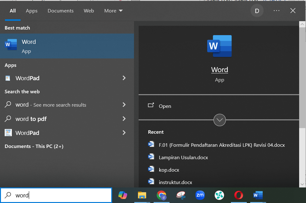306x203 pixels.
Task: Click inside the search input box
Action: (56, 195)
